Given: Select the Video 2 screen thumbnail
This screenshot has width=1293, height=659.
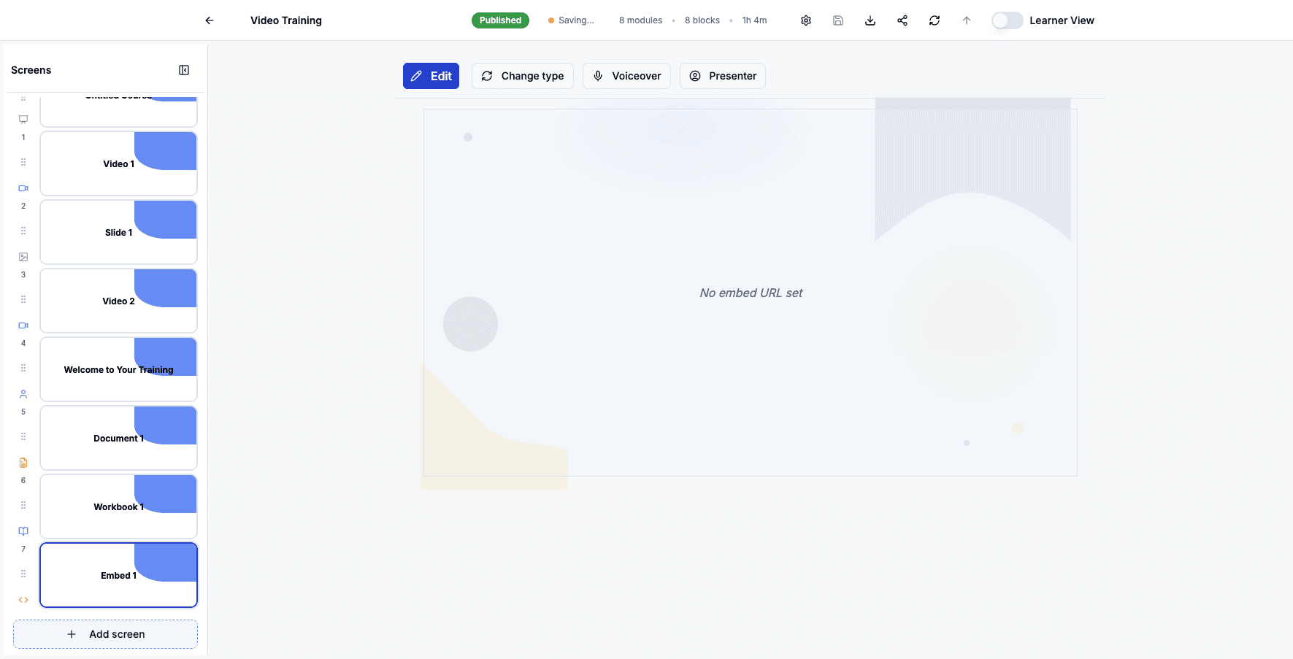Looking at the screenshot, I should tap(118, 301).
